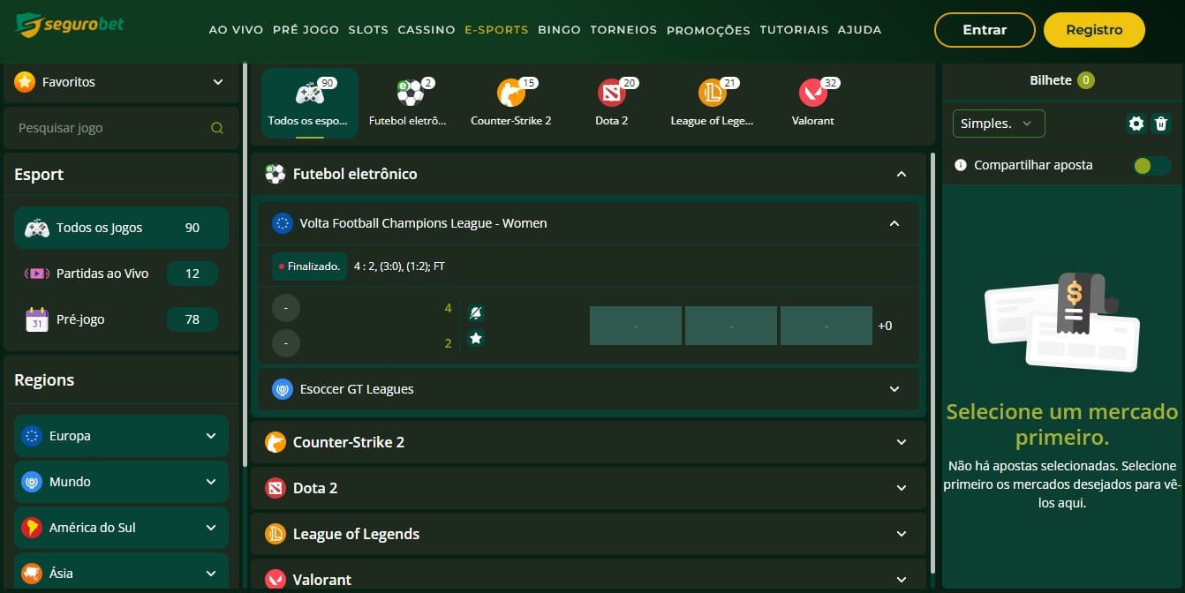The width and height of the screenshot is (1185, 593).
Task: Show Pré-jogo matches
Action: click(x=121, y=319)
